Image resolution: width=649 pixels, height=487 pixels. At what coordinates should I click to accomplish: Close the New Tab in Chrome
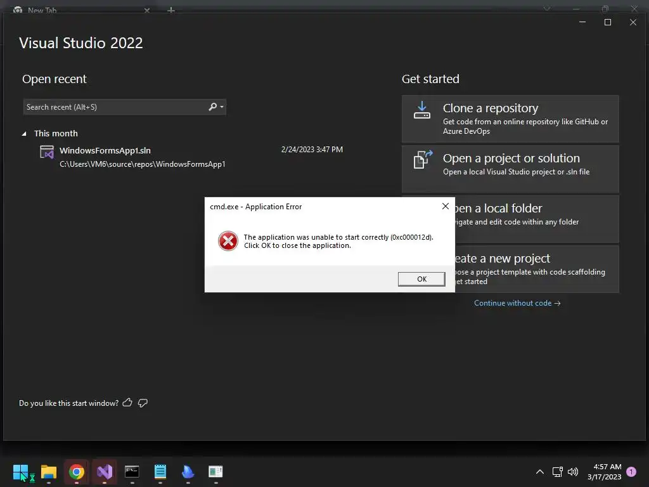(x=147, y=10)
